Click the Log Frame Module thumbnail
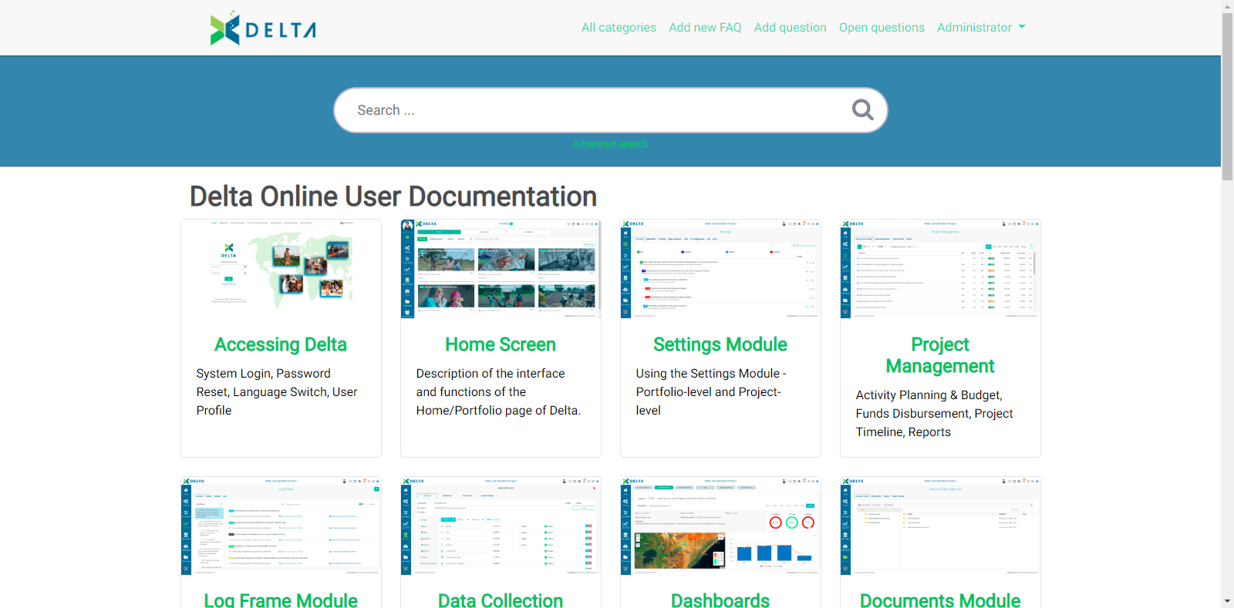1234x608 pixels. point(281,526)
